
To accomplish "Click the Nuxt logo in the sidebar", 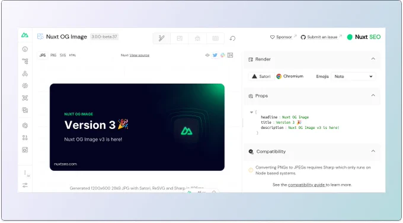I will click(25, 35).
